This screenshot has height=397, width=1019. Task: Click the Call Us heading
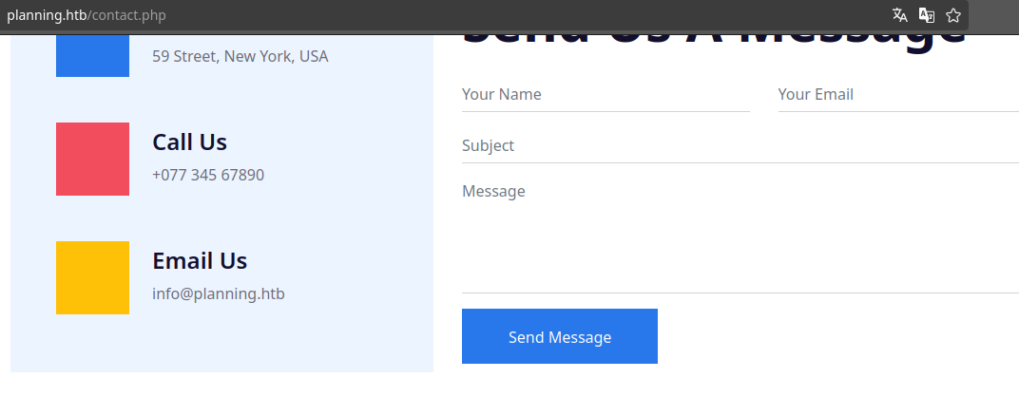point(189,142)
